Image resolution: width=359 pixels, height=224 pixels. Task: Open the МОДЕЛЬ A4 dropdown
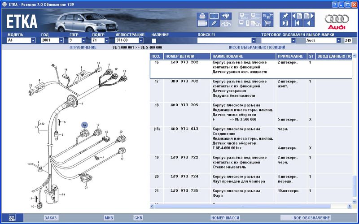click(33, 40)
